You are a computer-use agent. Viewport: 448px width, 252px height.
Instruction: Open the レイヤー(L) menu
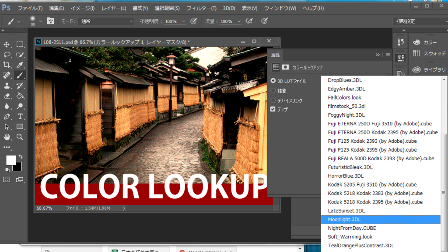tap(114, 8)
